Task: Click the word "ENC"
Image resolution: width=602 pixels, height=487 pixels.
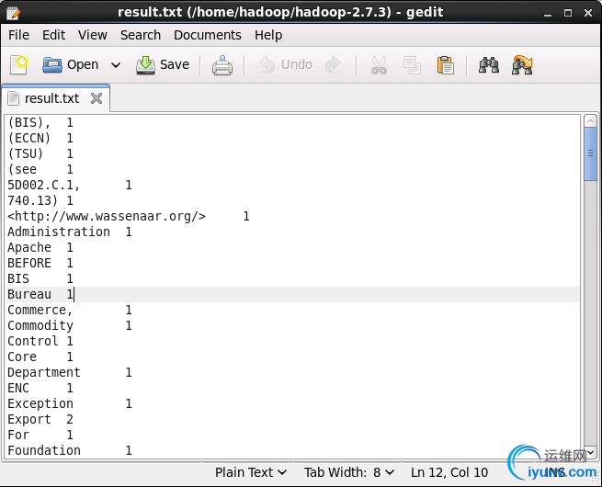Action: coord(18,389)
